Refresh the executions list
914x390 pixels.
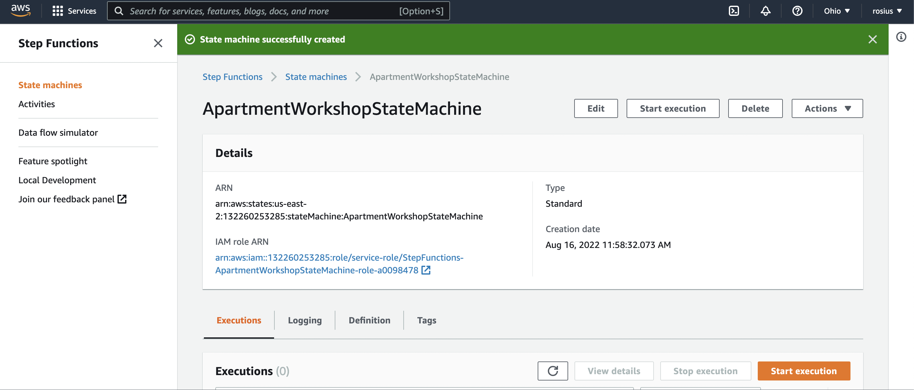pos(553,371)
